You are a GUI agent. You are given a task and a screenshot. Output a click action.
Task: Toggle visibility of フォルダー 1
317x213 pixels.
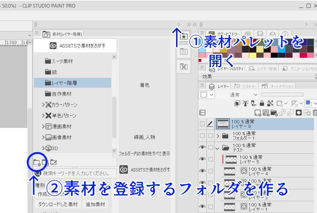pos(202,136)
